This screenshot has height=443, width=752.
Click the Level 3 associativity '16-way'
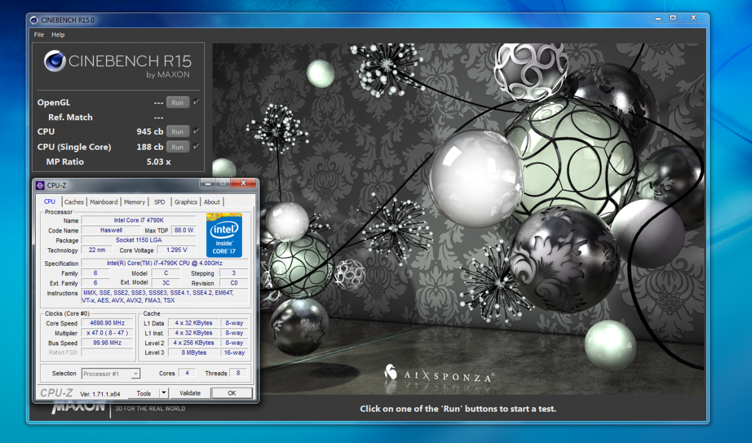234,353
